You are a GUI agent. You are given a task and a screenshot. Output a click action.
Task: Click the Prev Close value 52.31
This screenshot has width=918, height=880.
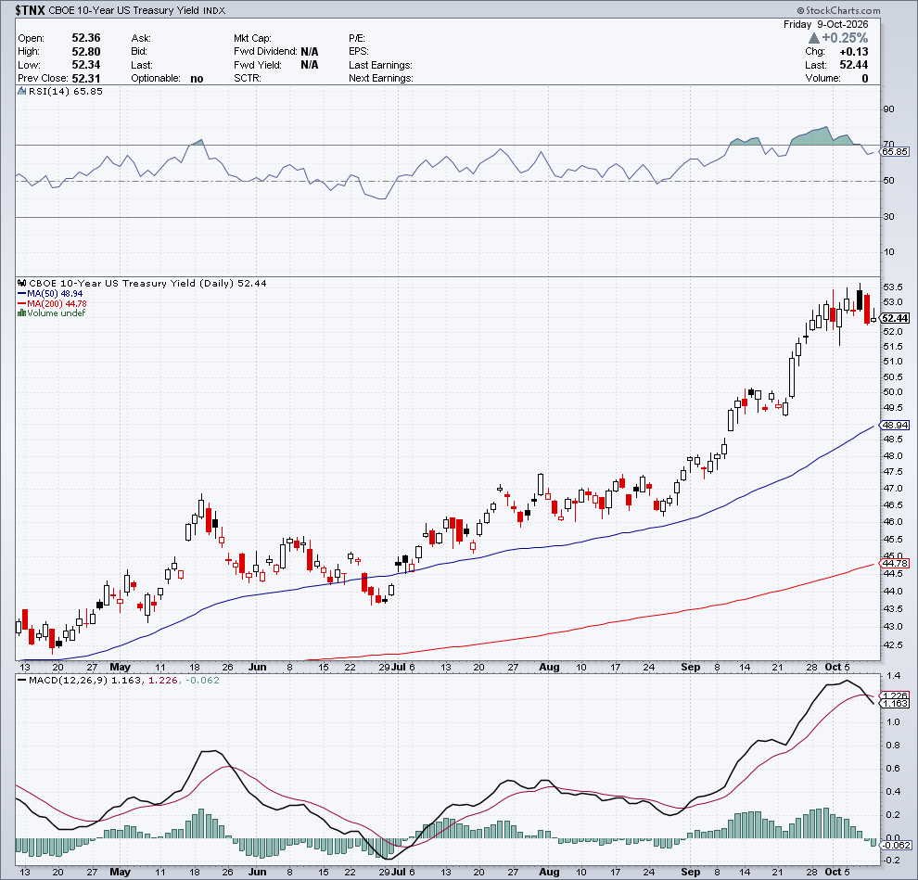(x=86, y=79)
